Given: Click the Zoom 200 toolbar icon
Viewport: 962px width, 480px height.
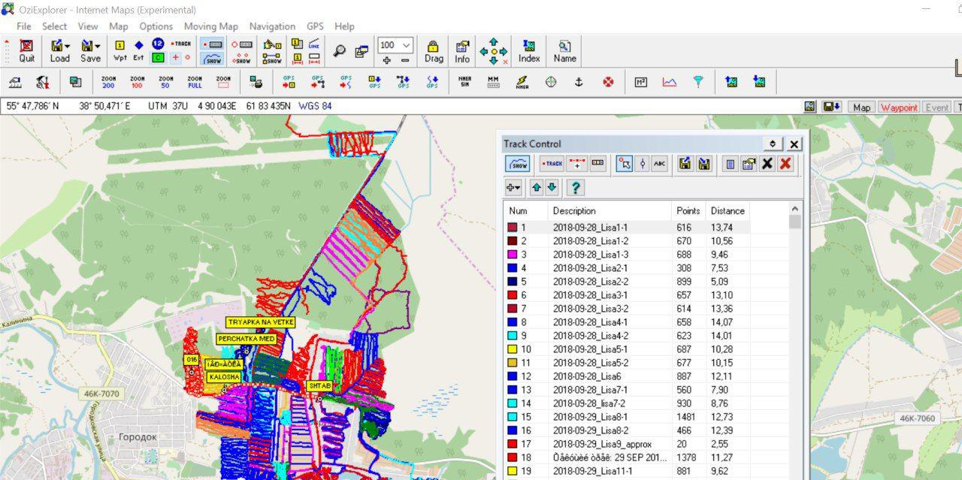Looking at the screenshot, I should pos(108,82).
